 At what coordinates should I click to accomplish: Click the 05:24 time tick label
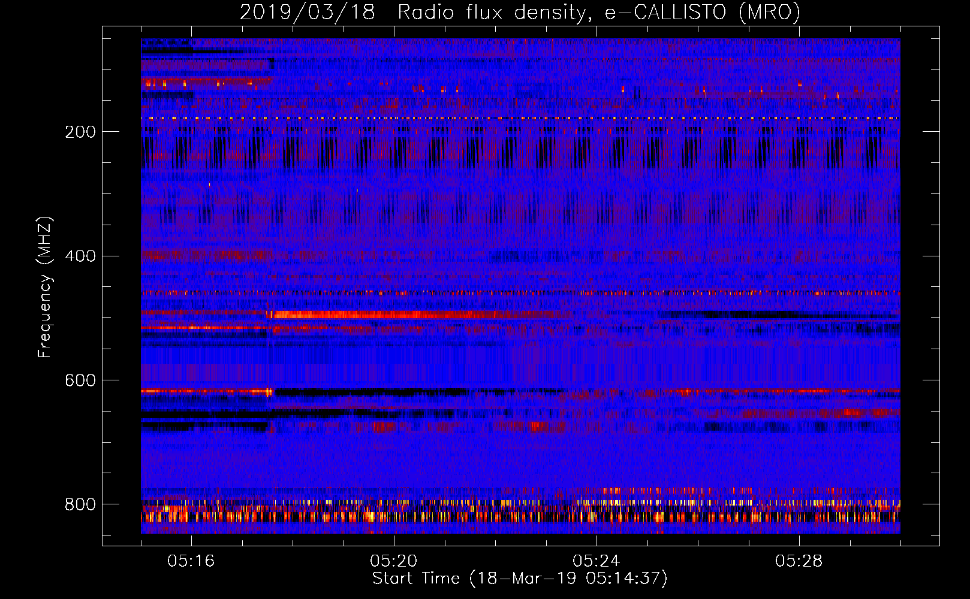tap(597, 561)
